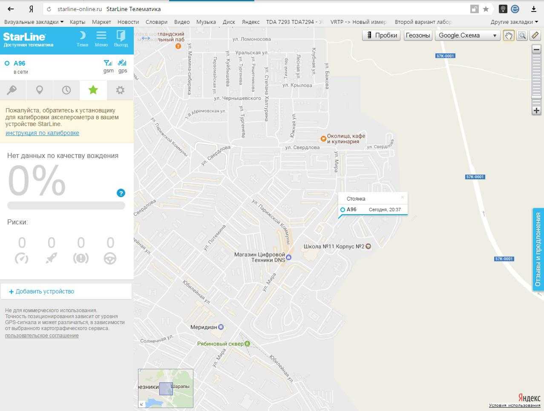Click the blue question mark help icon
This screenshot has width=544, height=411.
(121, 193)
